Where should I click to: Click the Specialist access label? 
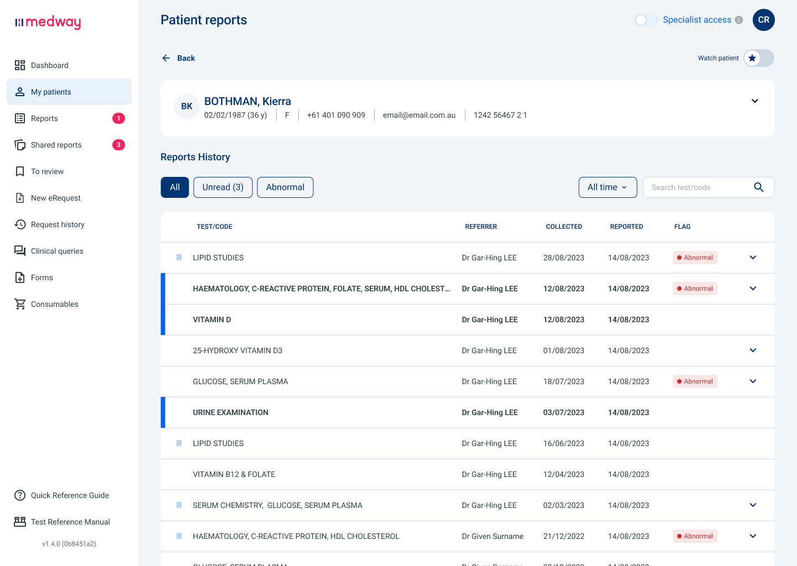[697, 20]
